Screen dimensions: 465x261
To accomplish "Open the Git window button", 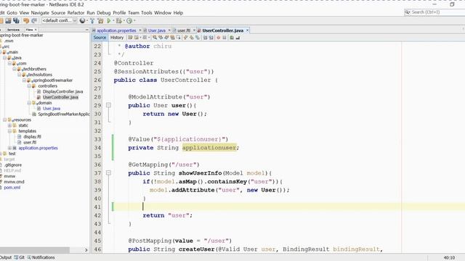I will point(20,257).
